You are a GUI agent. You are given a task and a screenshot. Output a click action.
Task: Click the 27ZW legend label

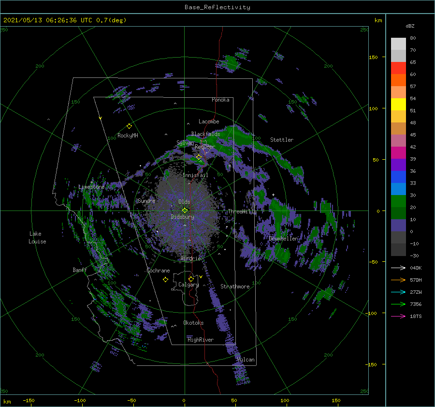click(x=416, y=292)
